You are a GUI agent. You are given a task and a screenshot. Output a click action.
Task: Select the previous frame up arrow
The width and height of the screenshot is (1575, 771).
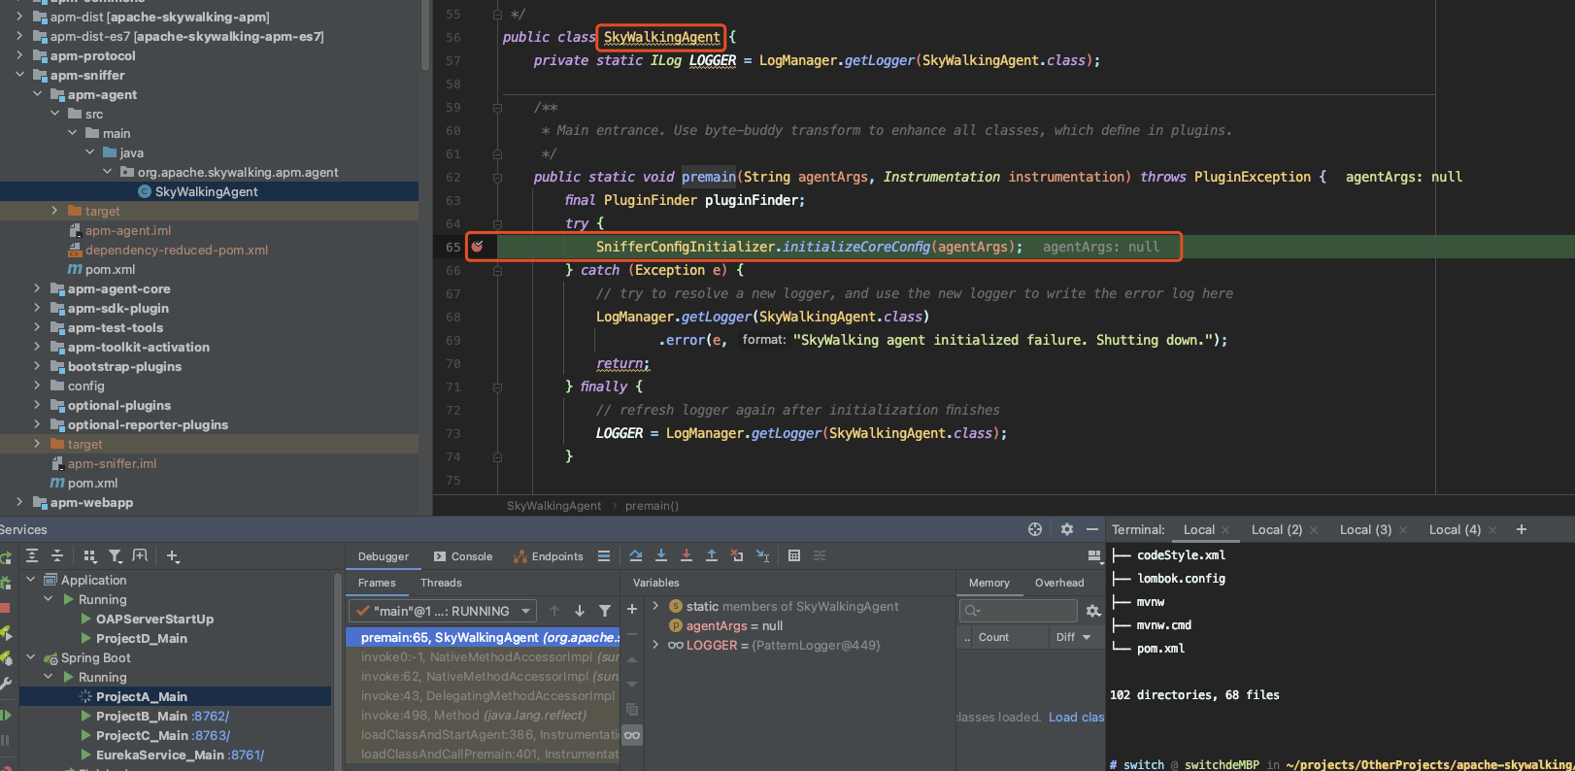[554, 611]
